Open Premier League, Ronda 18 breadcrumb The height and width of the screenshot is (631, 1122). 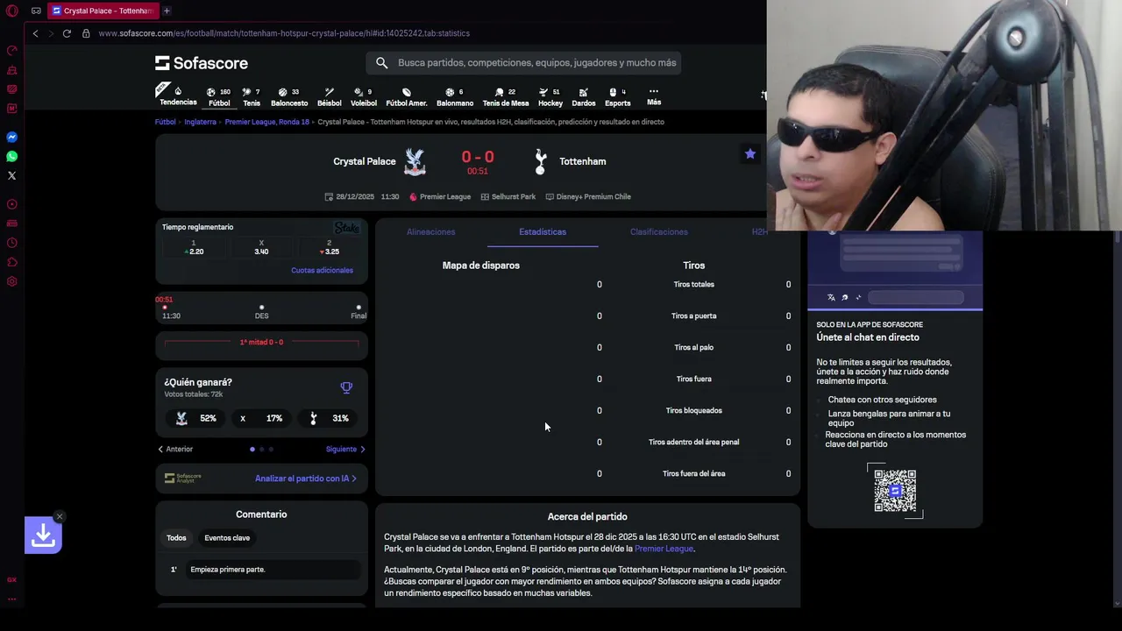[x=266, y=122]
